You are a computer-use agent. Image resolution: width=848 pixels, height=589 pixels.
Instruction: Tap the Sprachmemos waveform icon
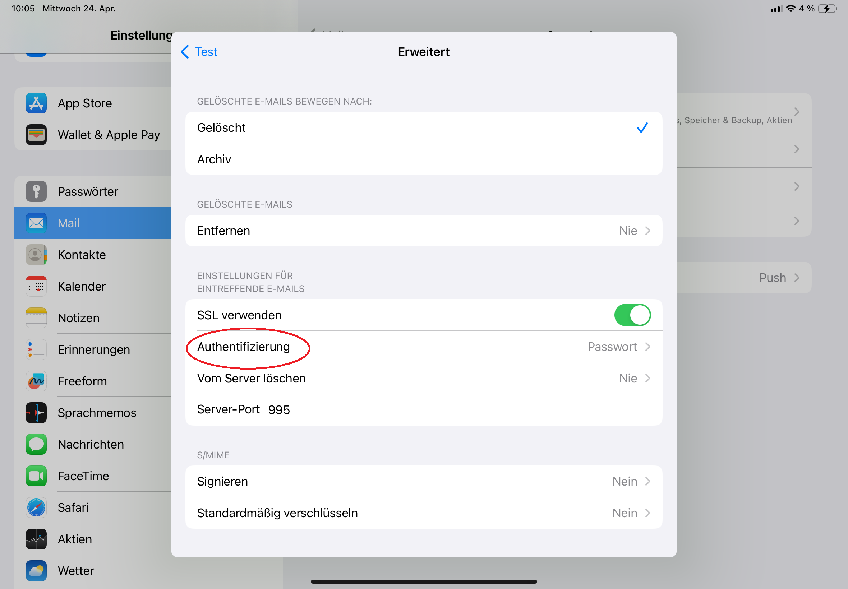coord(36,413)
